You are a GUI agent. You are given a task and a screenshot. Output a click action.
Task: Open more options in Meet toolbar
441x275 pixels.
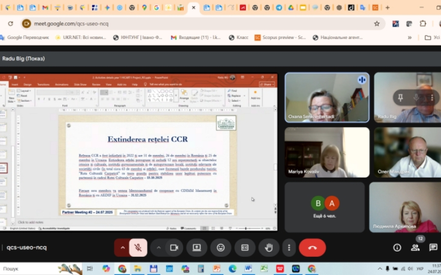(x=289, y=248)
